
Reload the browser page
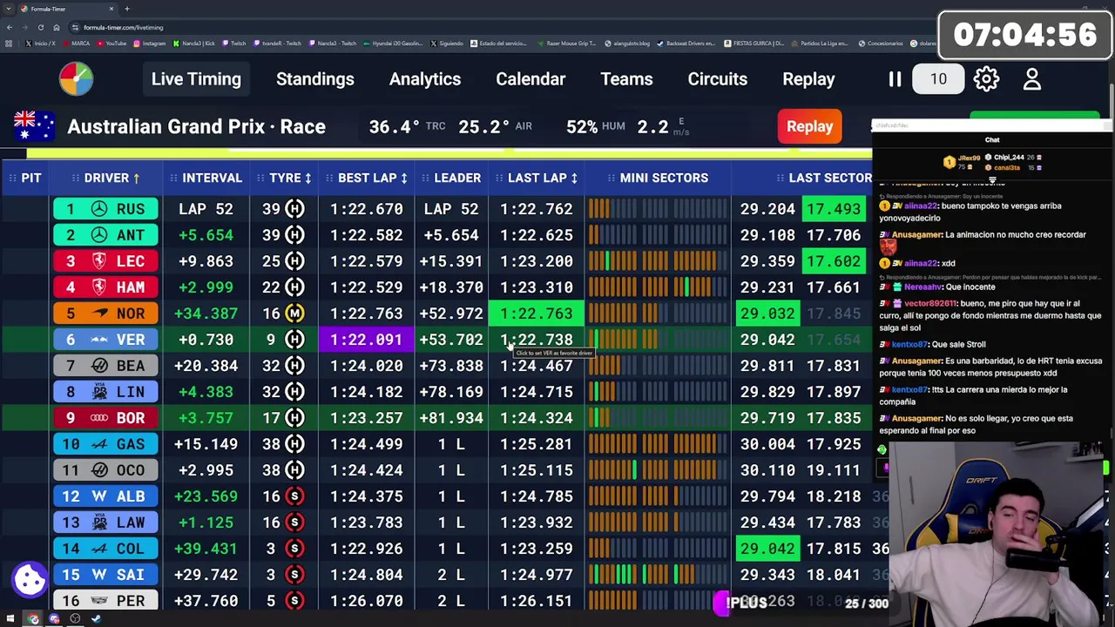(40, 27)
